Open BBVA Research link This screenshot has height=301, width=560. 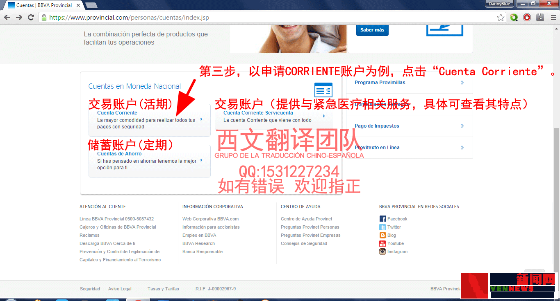(x=198, y=243)
